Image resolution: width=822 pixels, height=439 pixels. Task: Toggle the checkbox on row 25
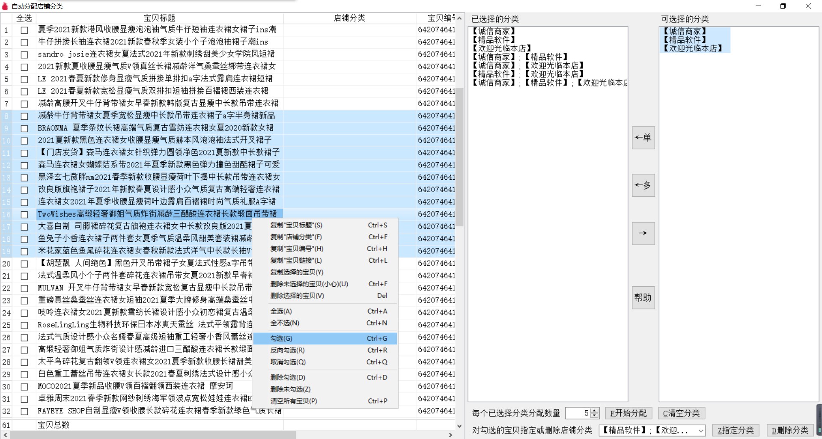[x=24, y=326]
